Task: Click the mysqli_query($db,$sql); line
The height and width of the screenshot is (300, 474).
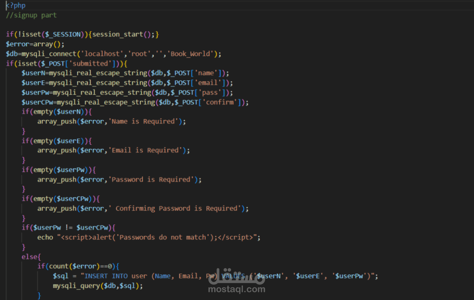Action: point(98,286)
